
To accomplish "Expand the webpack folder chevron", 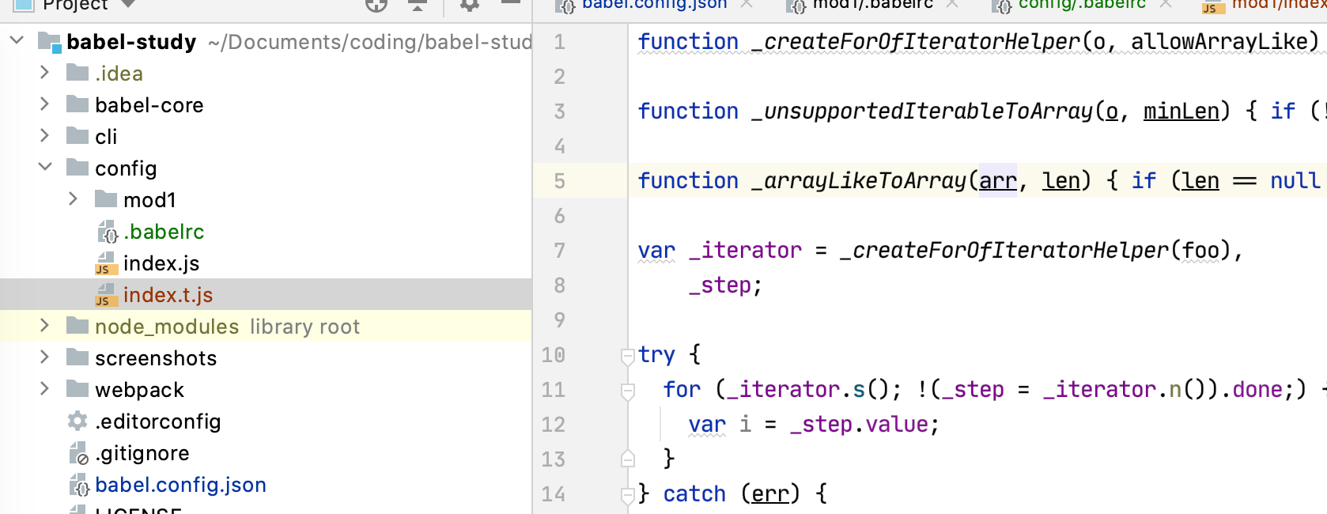I will [x=45, y=389].
